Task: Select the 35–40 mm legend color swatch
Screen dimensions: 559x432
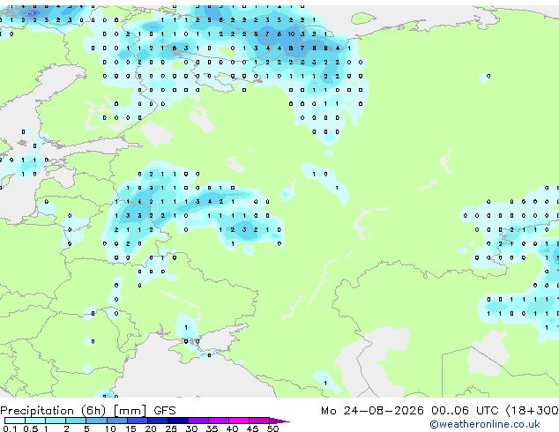Action: click(219, 421)
